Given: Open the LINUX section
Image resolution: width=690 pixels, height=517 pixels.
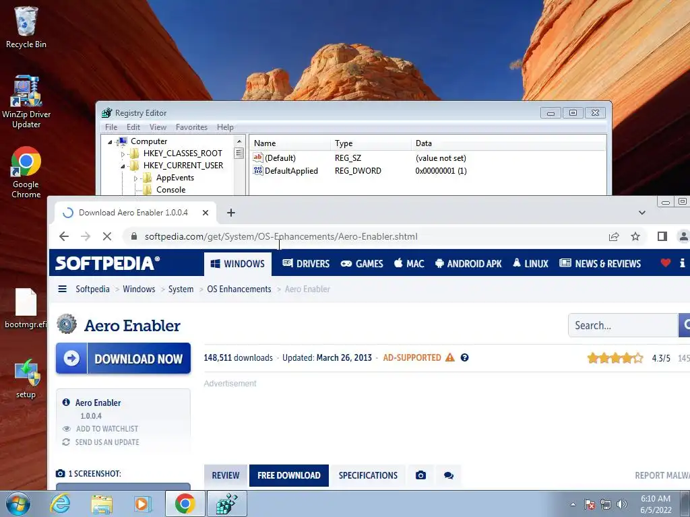Looking at the screenshot, I should point(530,264).
